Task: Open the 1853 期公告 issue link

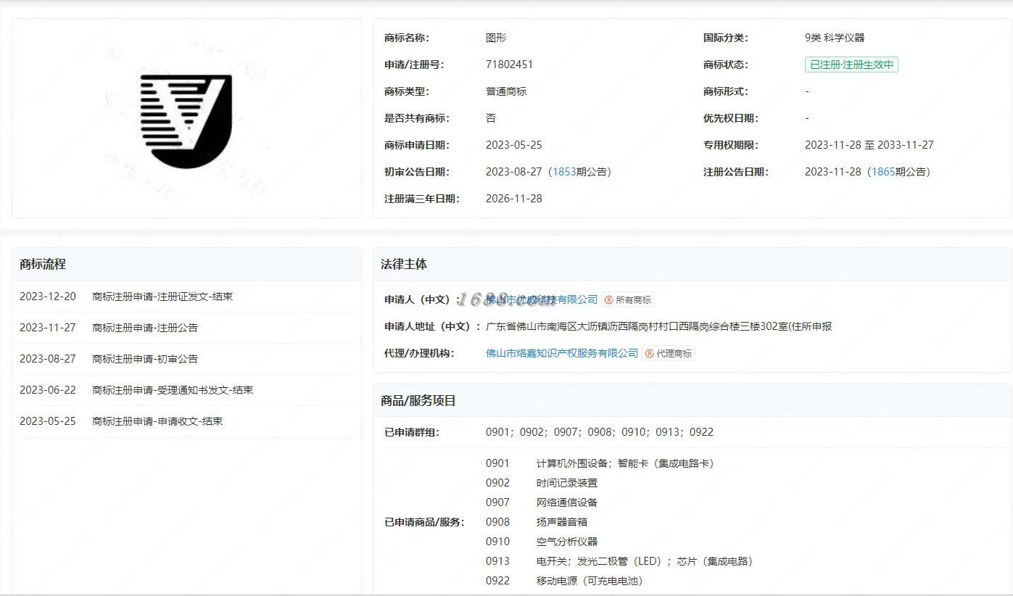Action: [x=563, y=172]
